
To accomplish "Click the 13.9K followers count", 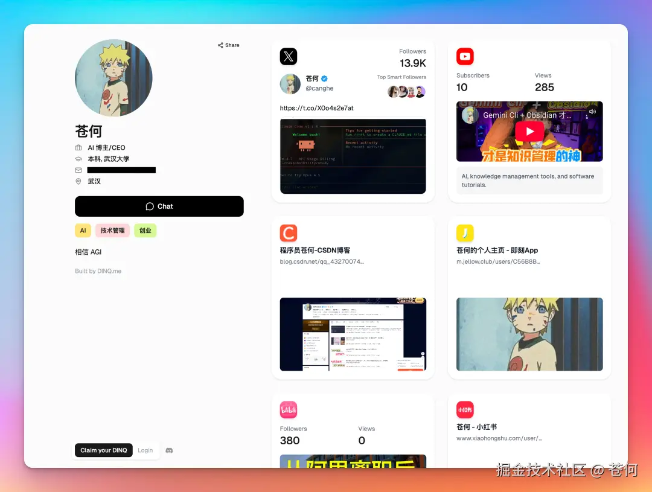I will [413, 63].
